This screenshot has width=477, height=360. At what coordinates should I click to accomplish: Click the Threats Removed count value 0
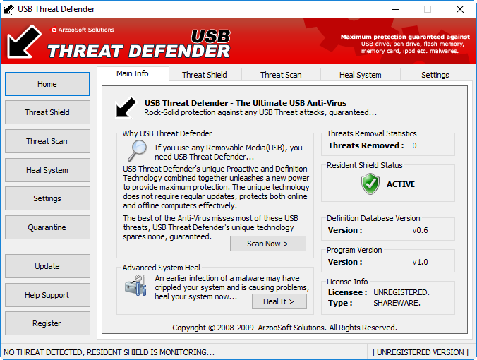pyautogui.click(x=414, y=146)
